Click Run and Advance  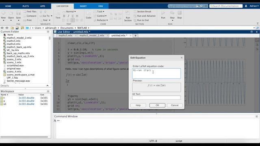pos(145,16)
